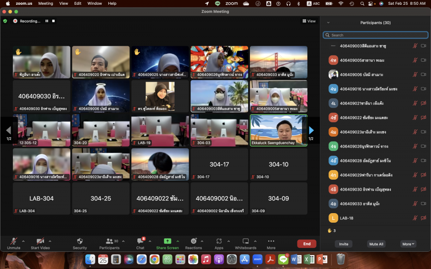
Task: Unmute the microphone
Action: coord(13,241)
